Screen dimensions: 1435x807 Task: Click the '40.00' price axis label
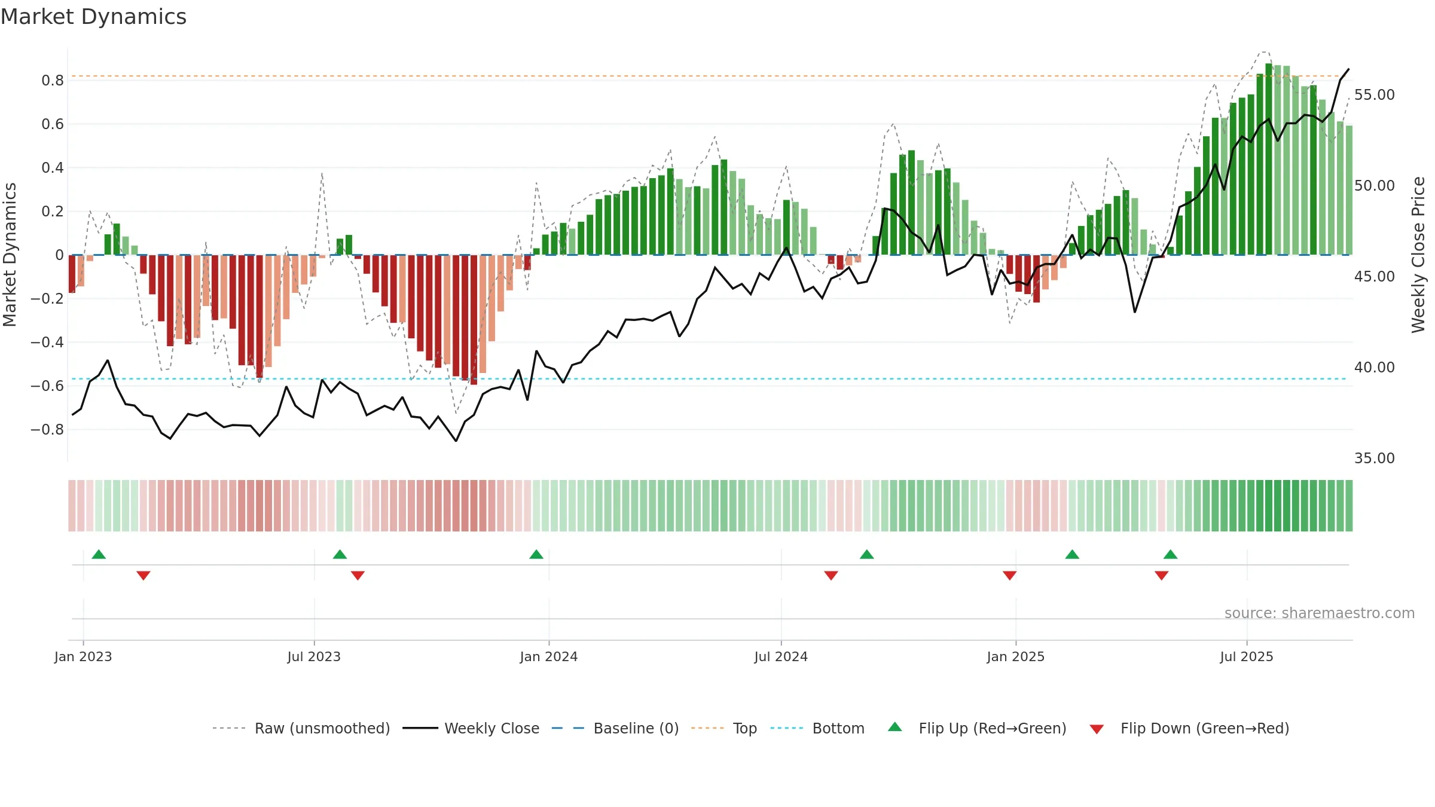(x=1375, y=368)
